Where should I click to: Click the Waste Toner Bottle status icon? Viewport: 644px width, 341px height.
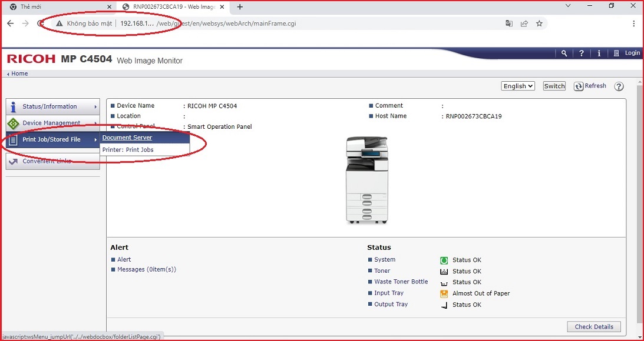coord(444,283)
